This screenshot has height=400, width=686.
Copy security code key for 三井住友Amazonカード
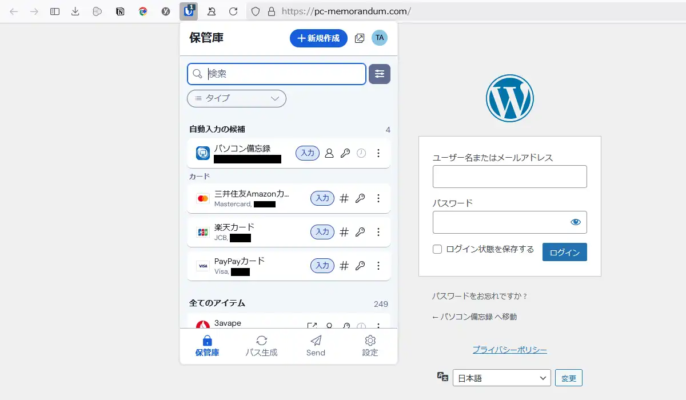click(360, 198)
